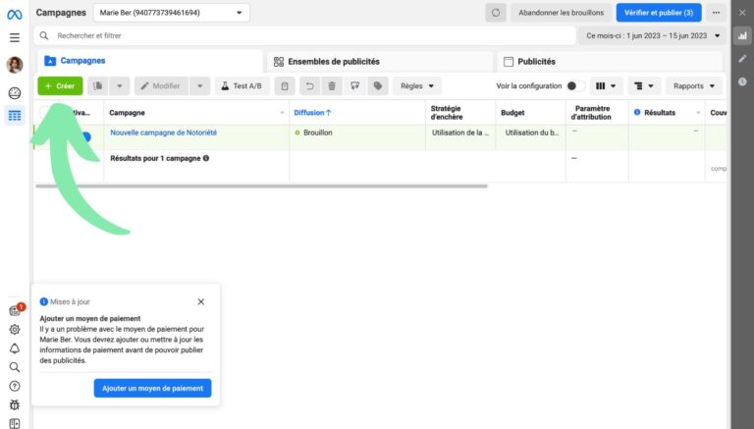The height and width of the screenshot is (429, 754).
Task: Open history clock icon in right panel
Action: (742, 81)
